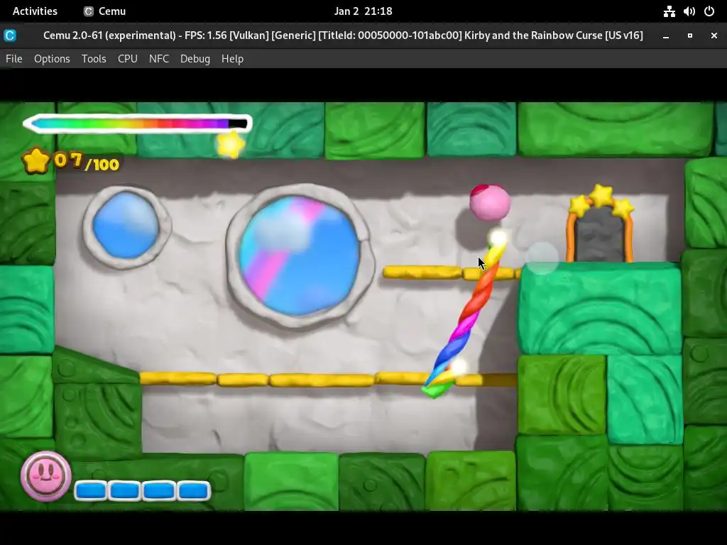Click the gold star icon beside counter

(36, 161)
